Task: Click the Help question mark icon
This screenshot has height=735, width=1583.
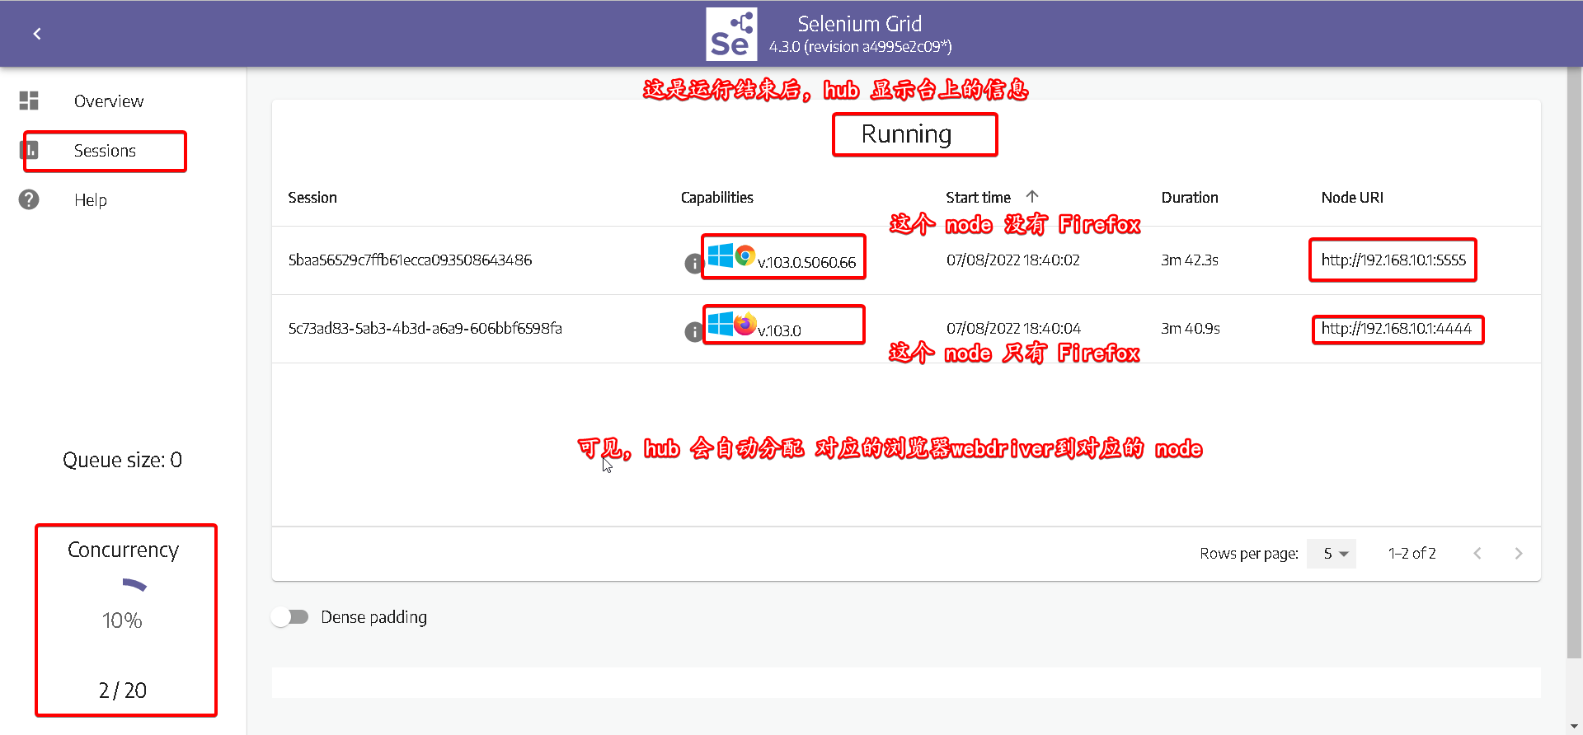Action: 29,199
